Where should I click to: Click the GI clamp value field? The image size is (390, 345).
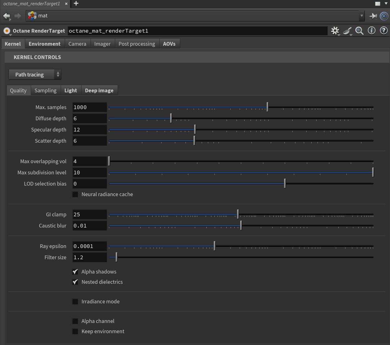tap(89, 214)
